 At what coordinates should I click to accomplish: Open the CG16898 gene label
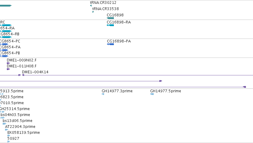click(x=115, y=15)
